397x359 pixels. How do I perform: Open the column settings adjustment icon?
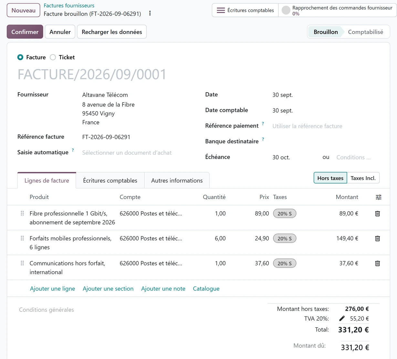[x=379, y=197]
